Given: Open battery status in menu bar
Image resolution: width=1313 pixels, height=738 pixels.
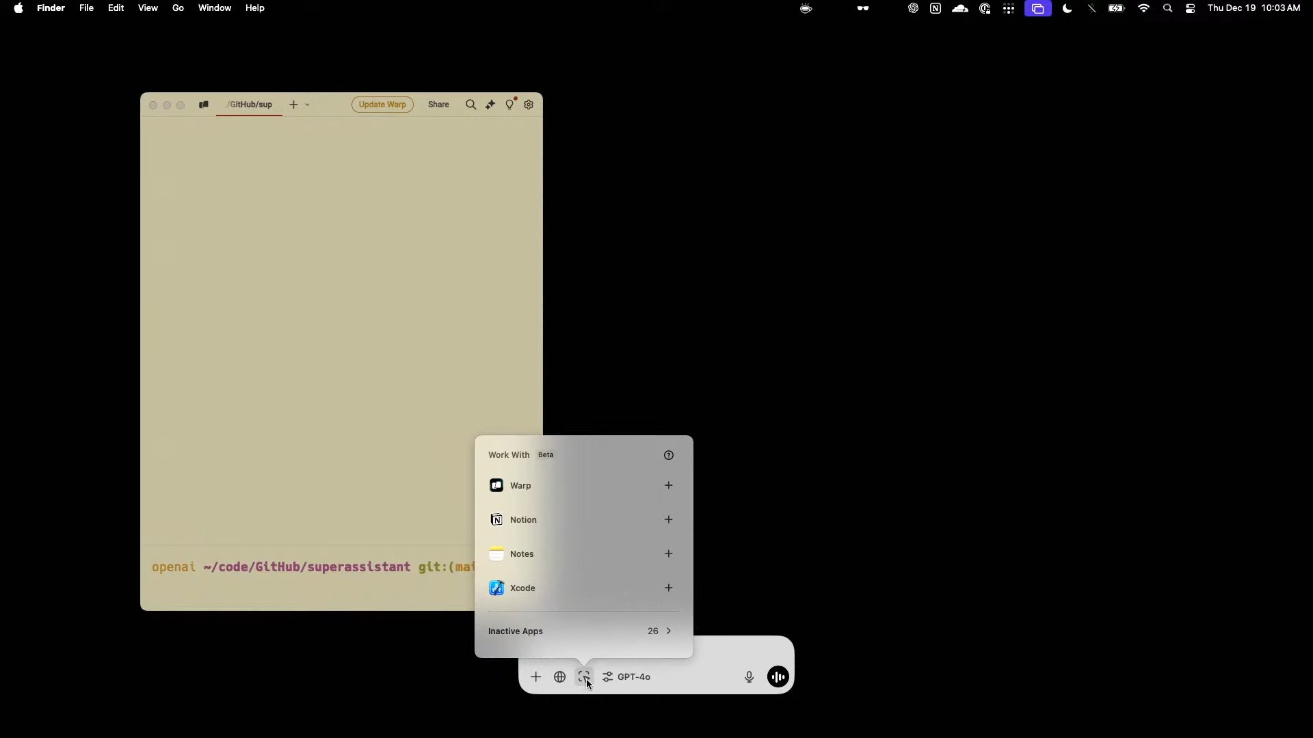Looking at the screenshot, I should (1116, 8).
